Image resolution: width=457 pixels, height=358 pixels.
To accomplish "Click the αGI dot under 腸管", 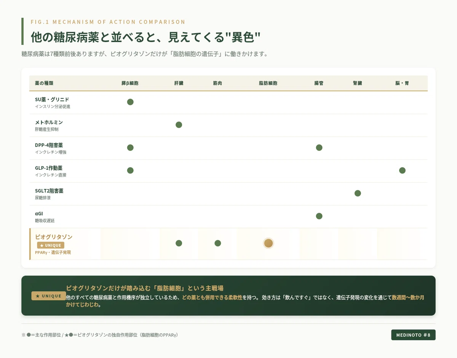I will pos(319,216).
